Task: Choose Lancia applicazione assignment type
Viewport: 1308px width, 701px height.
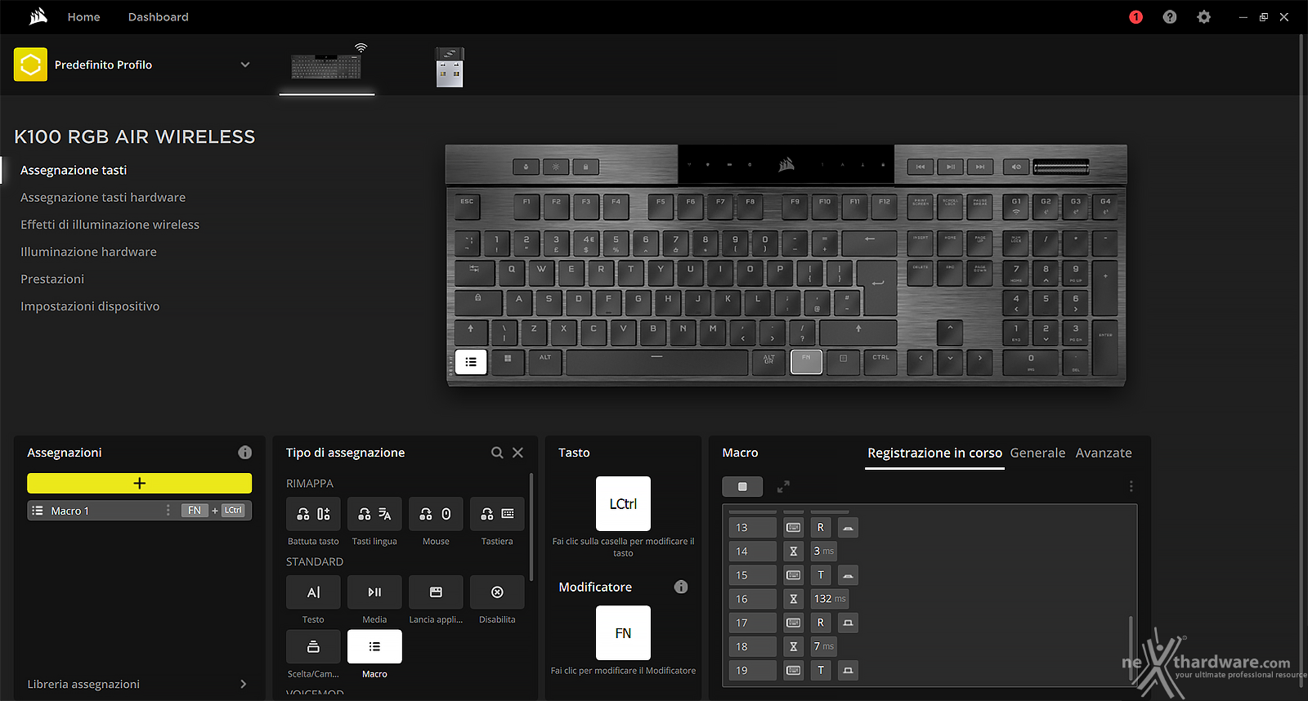Action: pyautogui.click(x=436, y=592)
